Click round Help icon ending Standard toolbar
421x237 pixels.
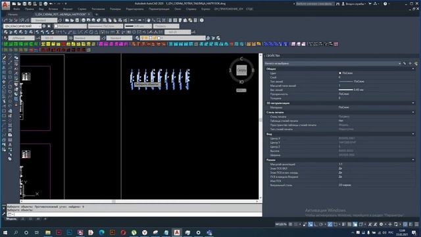tap(202, 20)
